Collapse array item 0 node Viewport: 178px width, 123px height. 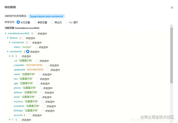tap(10, 56)
